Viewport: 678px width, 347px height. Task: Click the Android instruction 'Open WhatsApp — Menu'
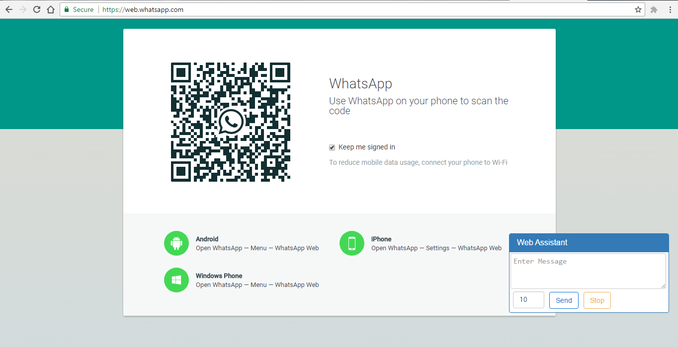click(257, 248)
